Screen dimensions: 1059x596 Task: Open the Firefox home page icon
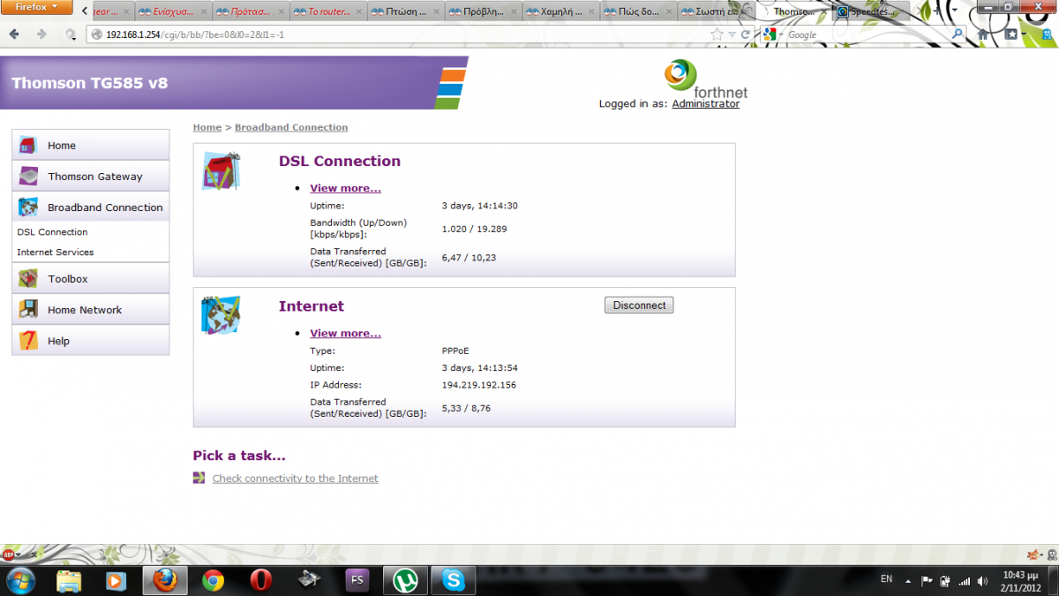click(983, 34)
